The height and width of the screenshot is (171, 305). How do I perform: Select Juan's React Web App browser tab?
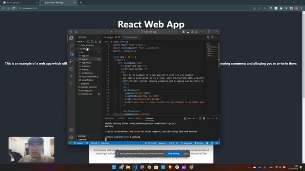(58, 3)
